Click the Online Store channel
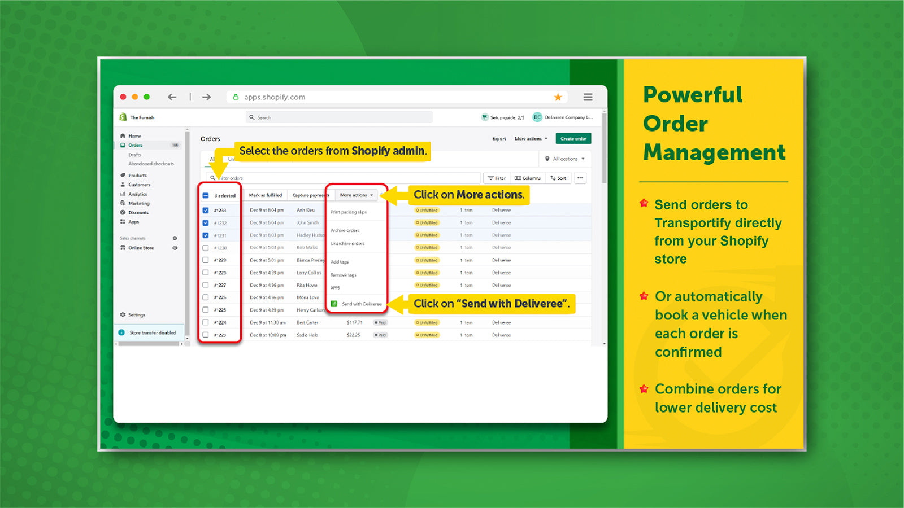The height and width of the screenshot is (508, 904). tap(141, 248)
